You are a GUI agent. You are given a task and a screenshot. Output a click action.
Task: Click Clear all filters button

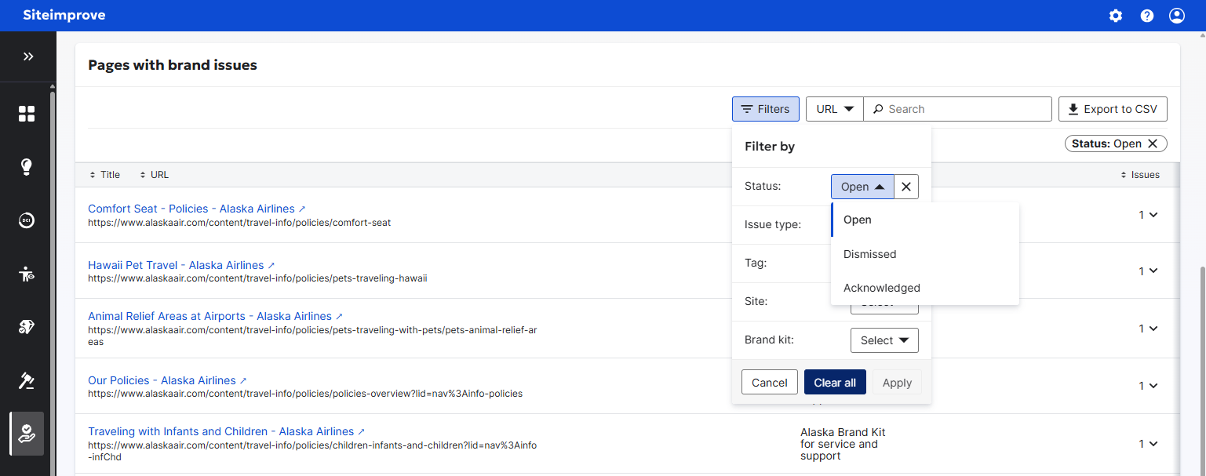(x=835, y=383)
